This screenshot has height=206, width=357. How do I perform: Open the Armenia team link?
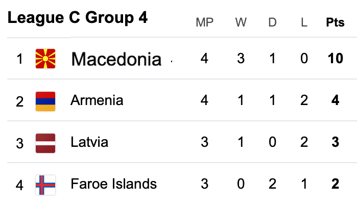[97, 100]
